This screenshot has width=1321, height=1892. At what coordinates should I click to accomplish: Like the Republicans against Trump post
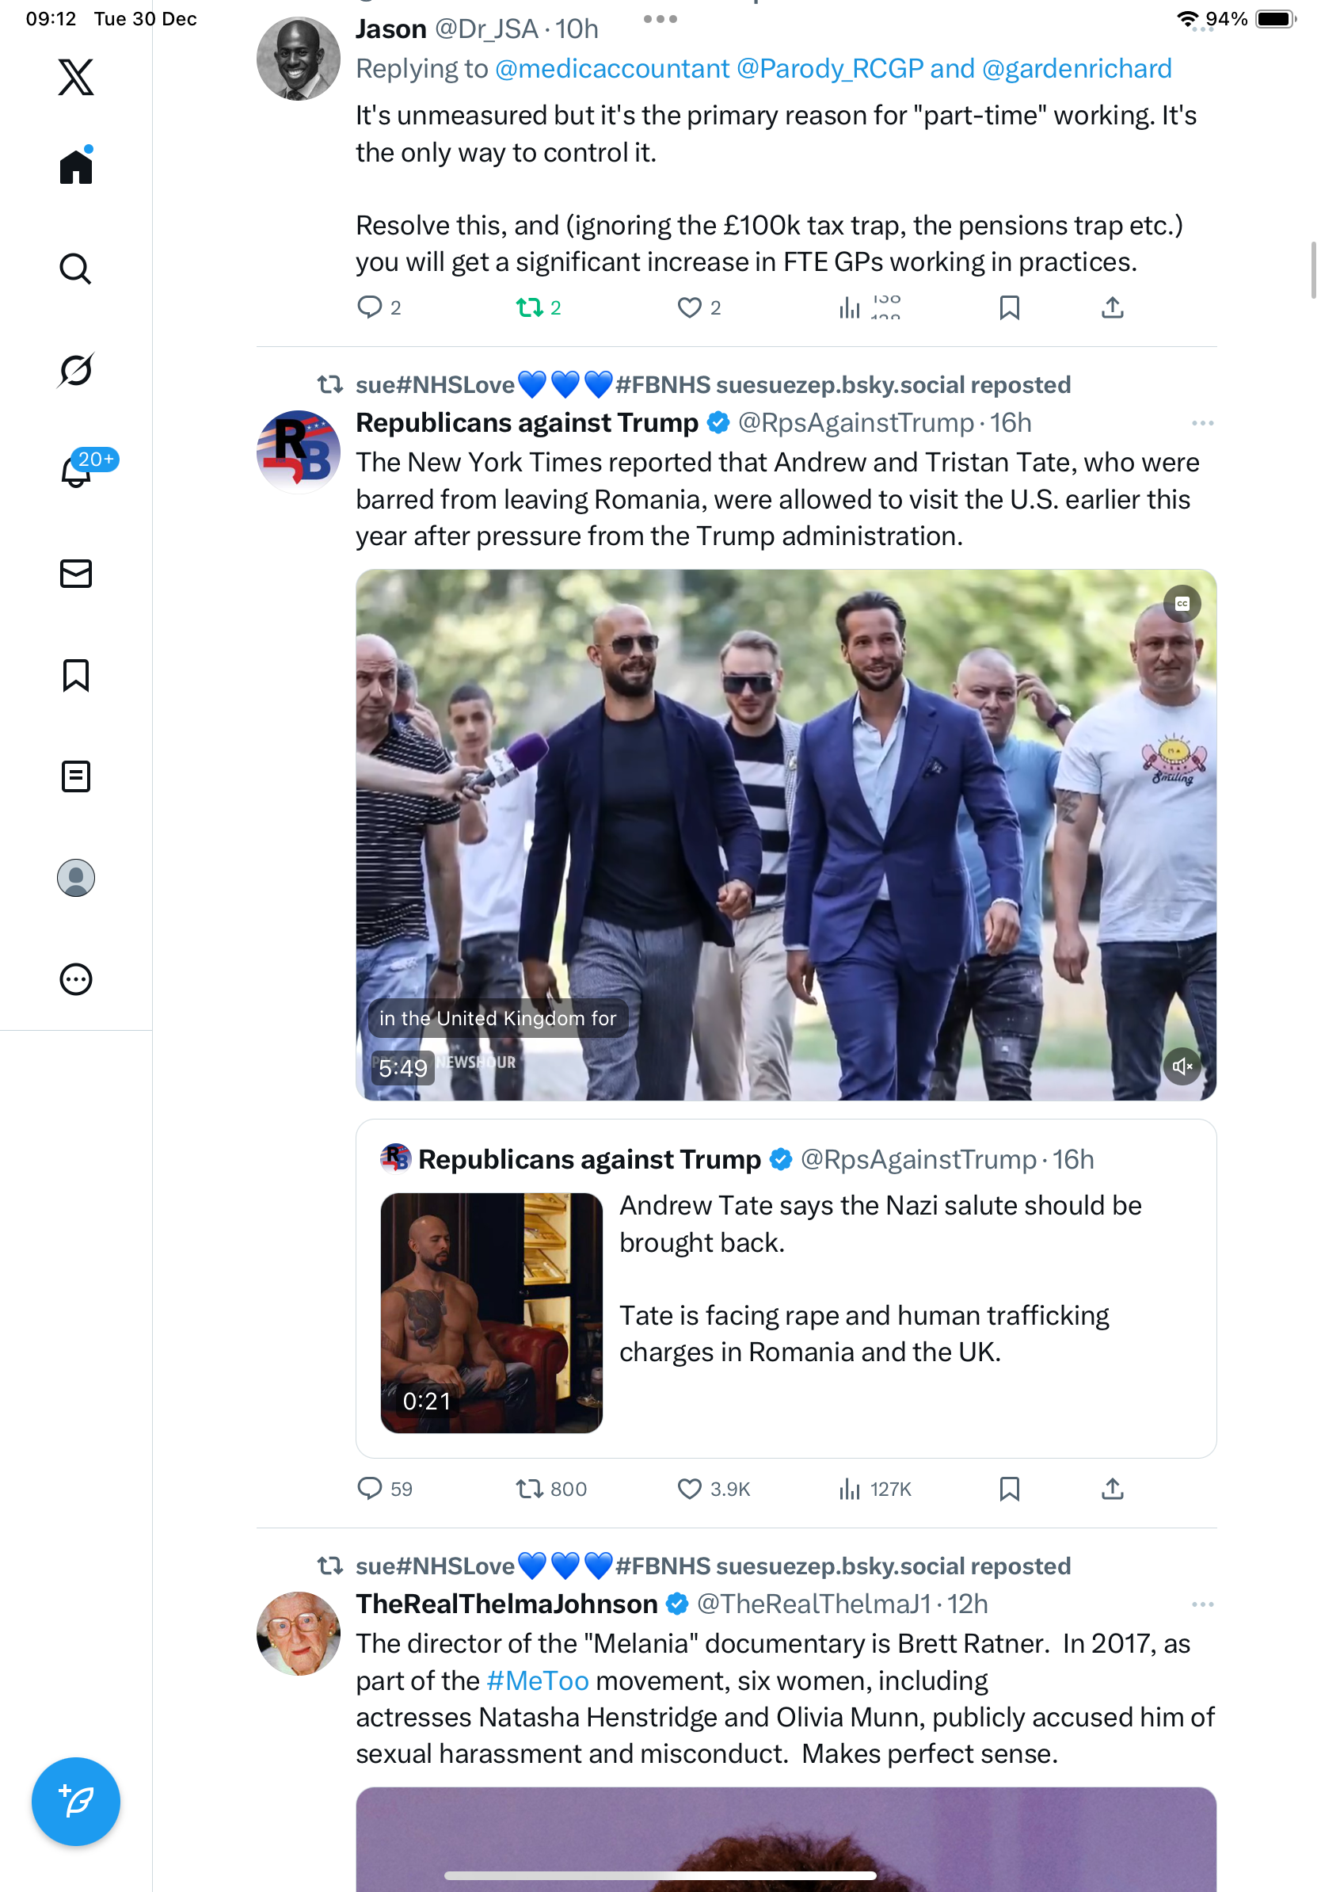[x=688, y=1488]
